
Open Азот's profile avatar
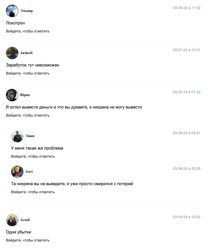pos(17,172)
